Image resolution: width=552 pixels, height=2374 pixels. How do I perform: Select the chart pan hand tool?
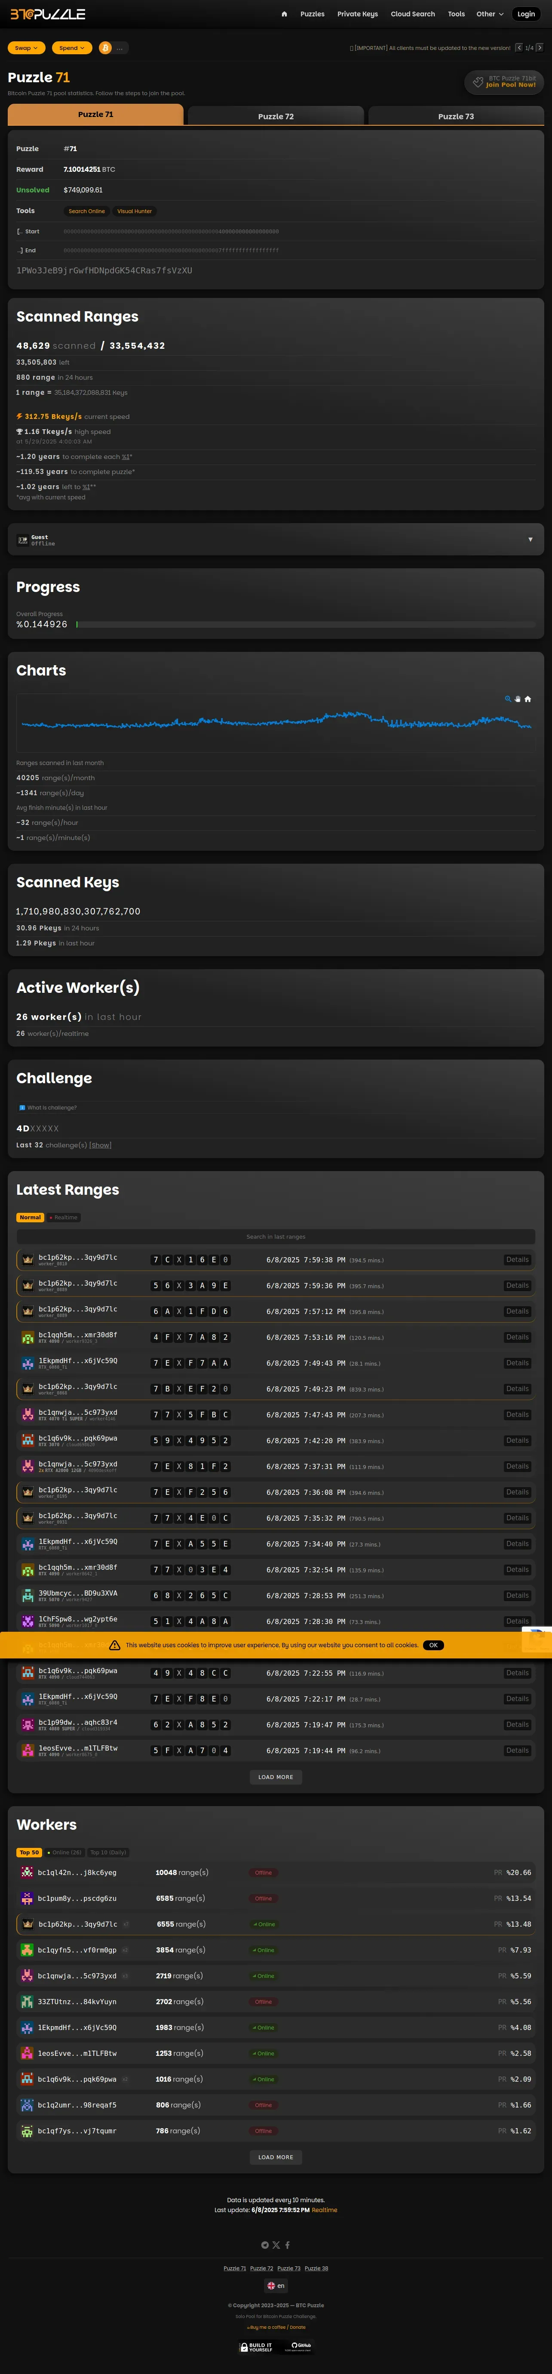pyautogui.click(x=517, y=699)
